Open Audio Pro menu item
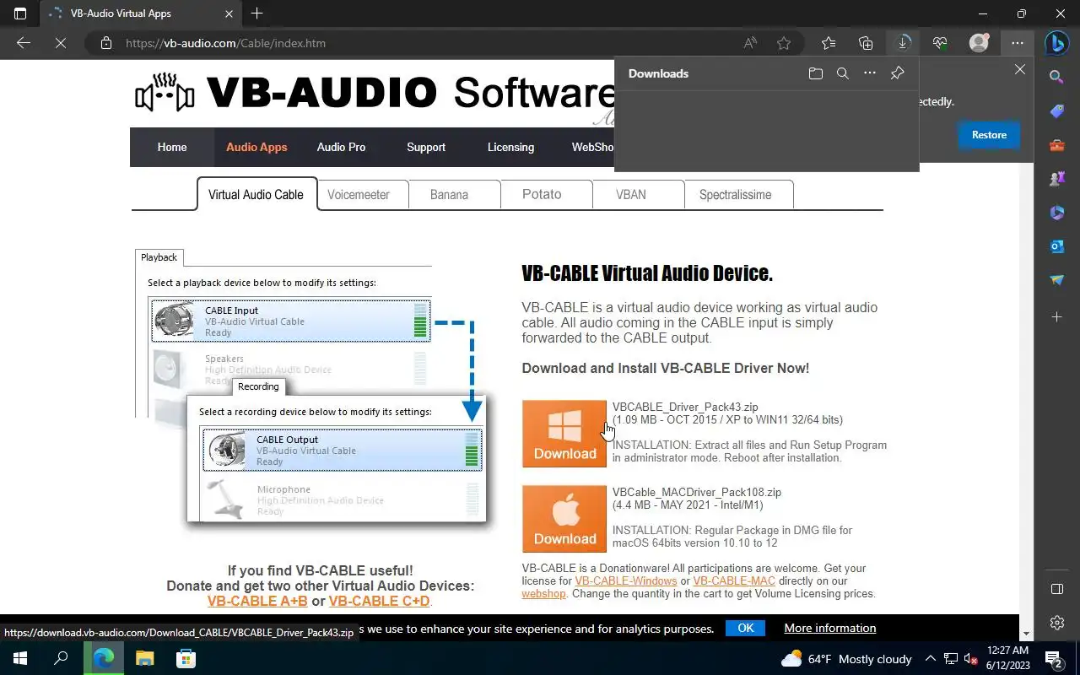 [341, 147]
